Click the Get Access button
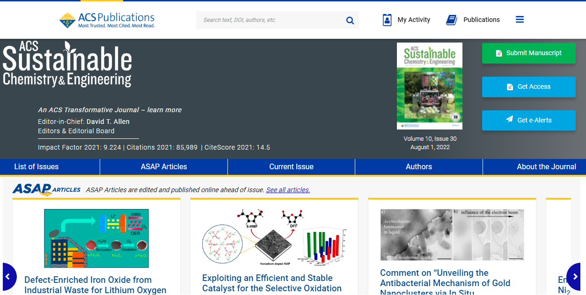 [x=528, y=87]
